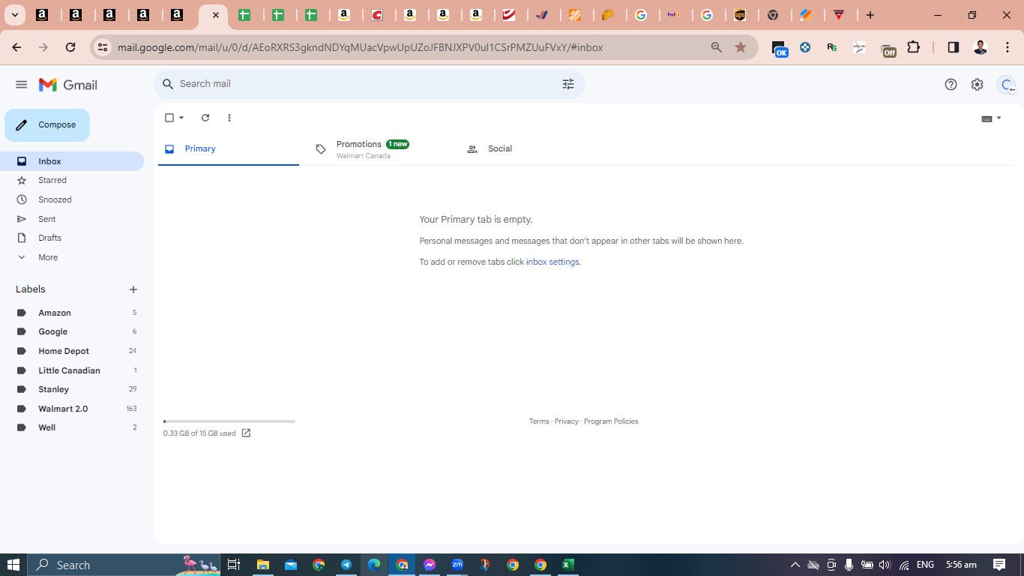Open the Little Canadian label

(x=72, y=370)
